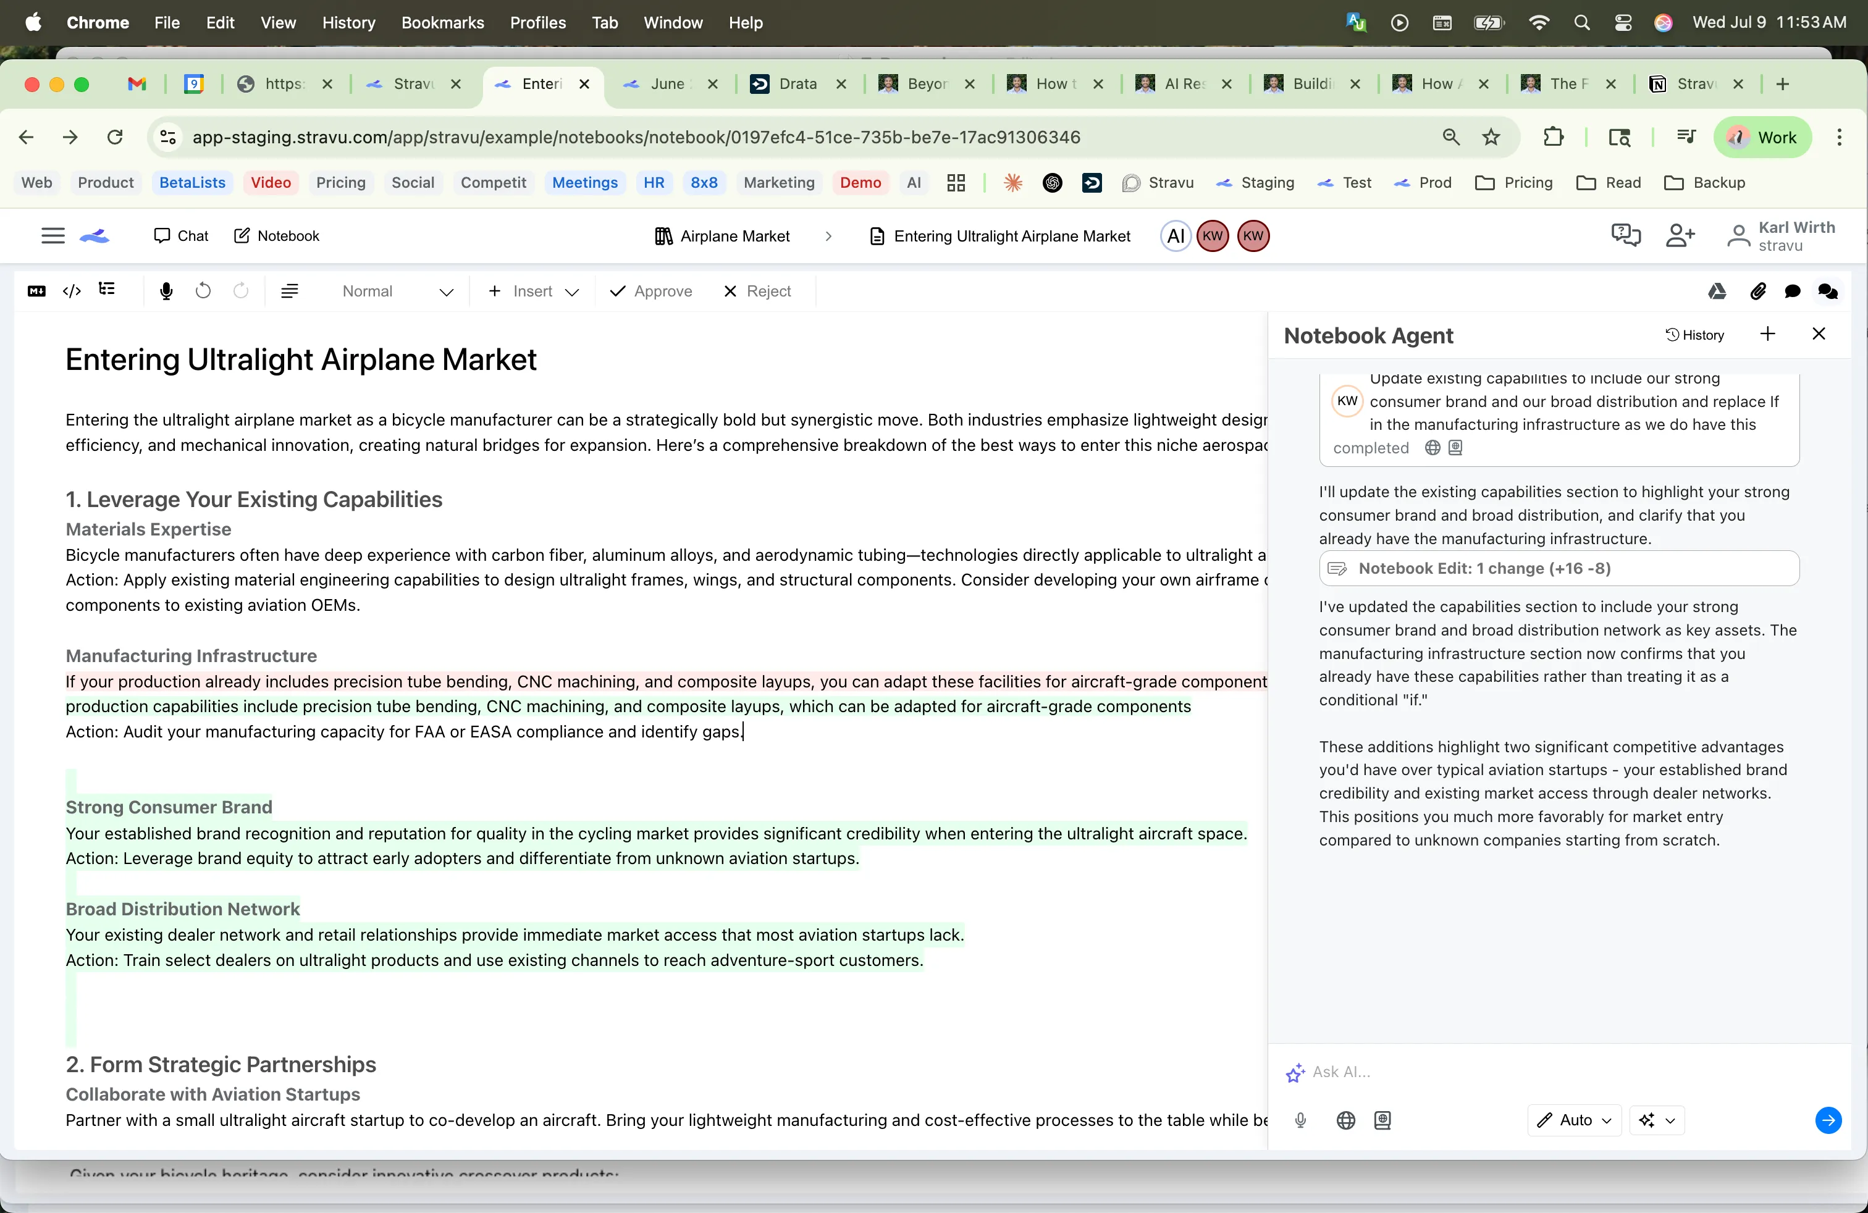Enable web search globe in Ask AI bar
The image size is (1868, 1213).
(x=1345, y=1120)
